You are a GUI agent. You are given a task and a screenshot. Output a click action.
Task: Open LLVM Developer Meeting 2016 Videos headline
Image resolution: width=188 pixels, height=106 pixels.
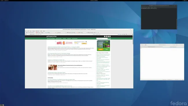[57, 73]
